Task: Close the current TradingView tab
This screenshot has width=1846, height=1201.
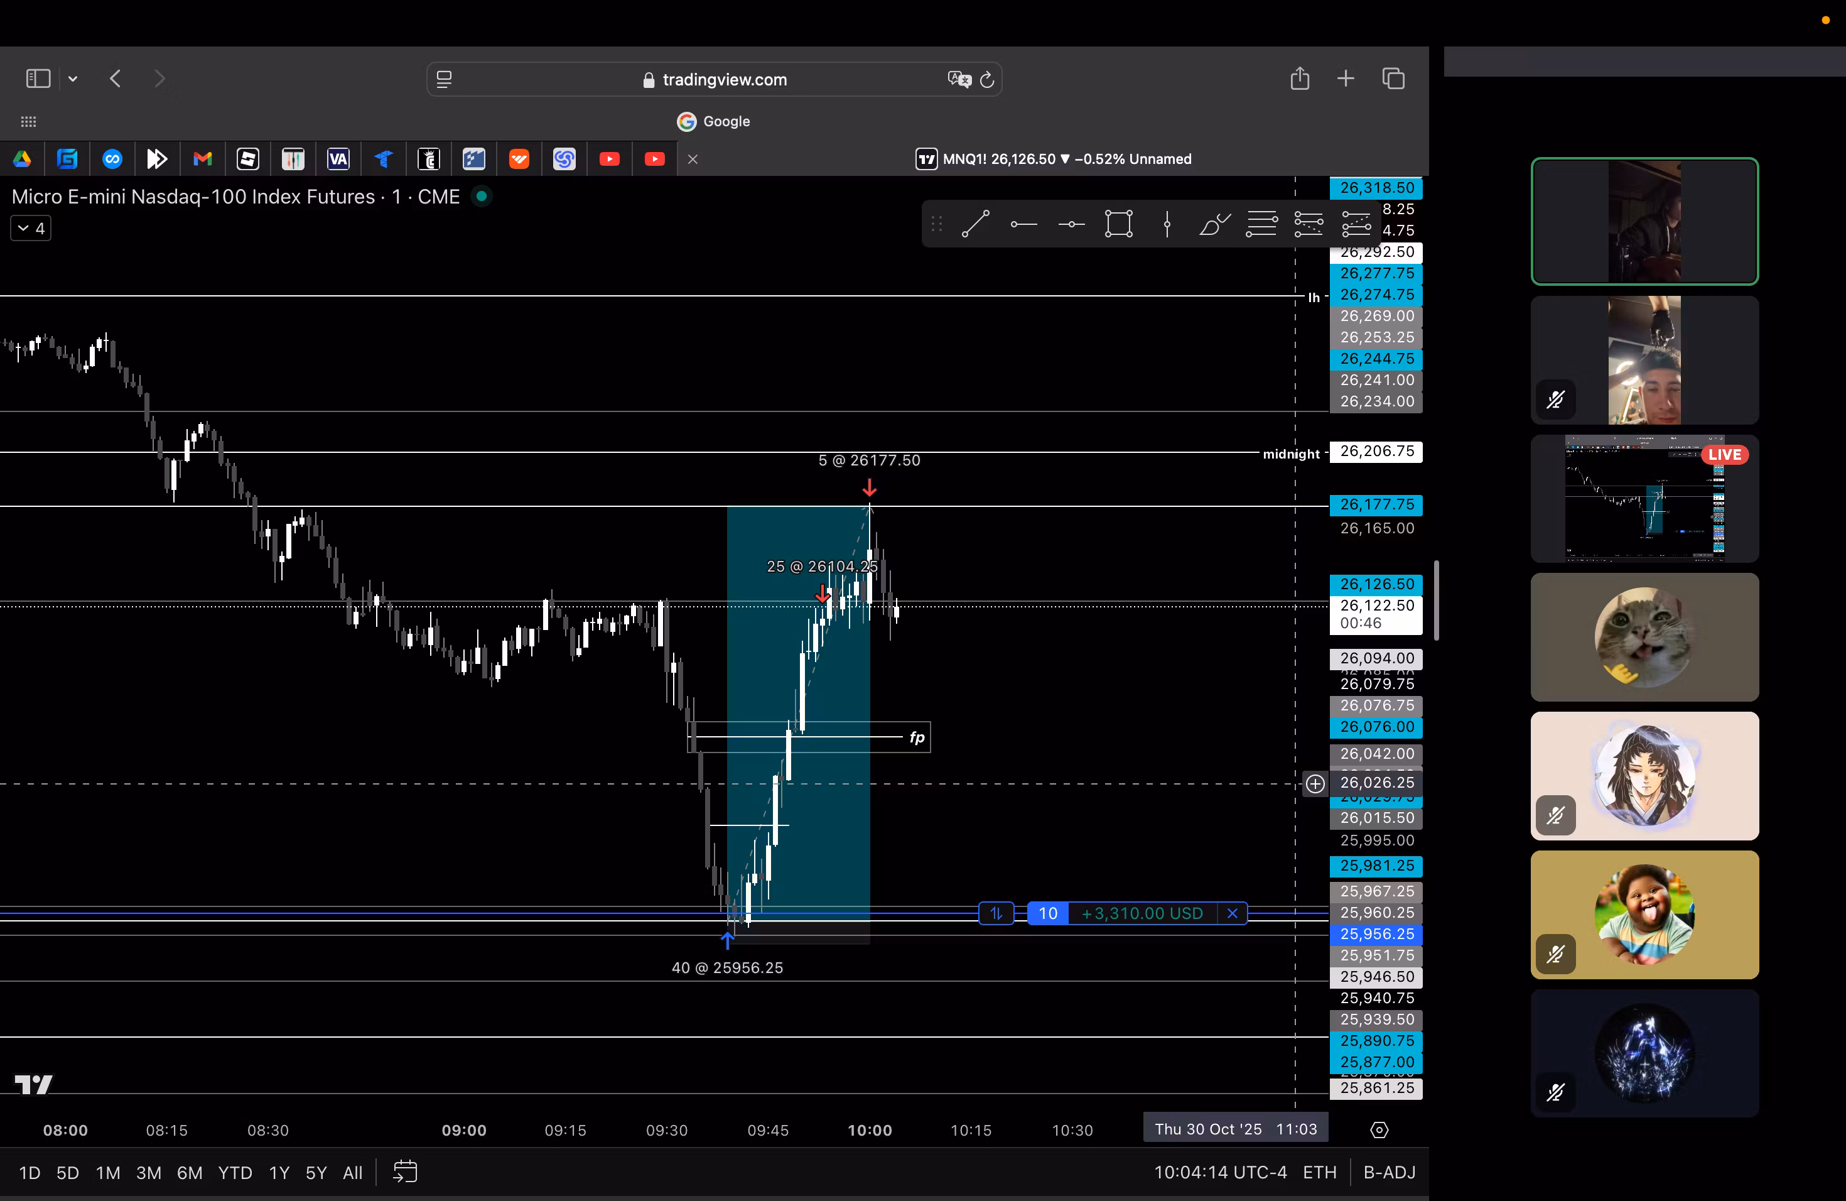Action: (x=693, y=159)
